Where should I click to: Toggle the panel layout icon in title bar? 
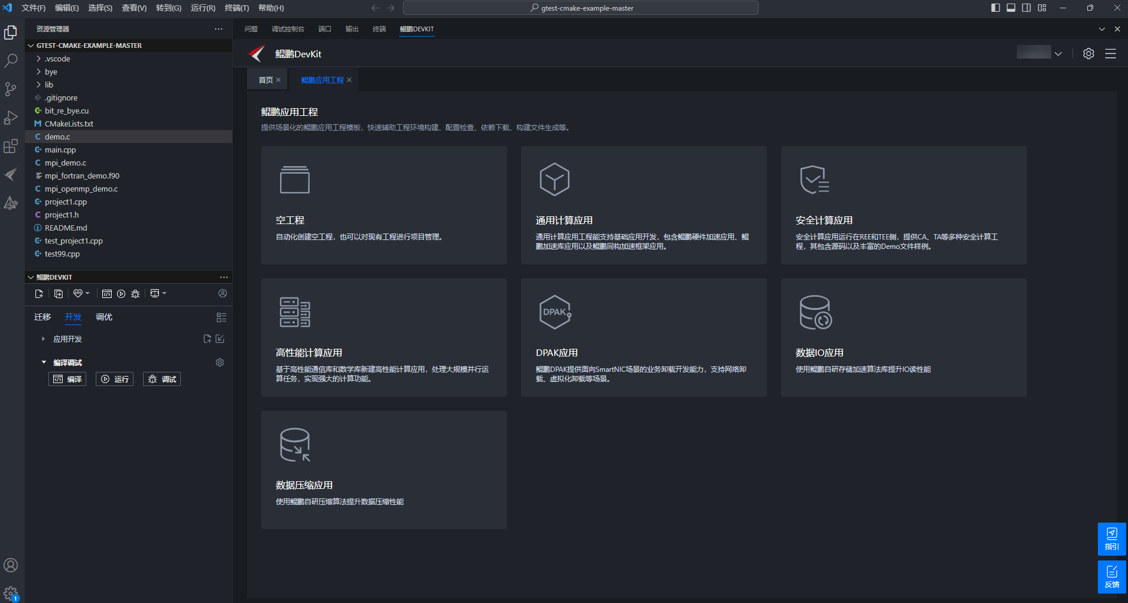point(1011,8)
